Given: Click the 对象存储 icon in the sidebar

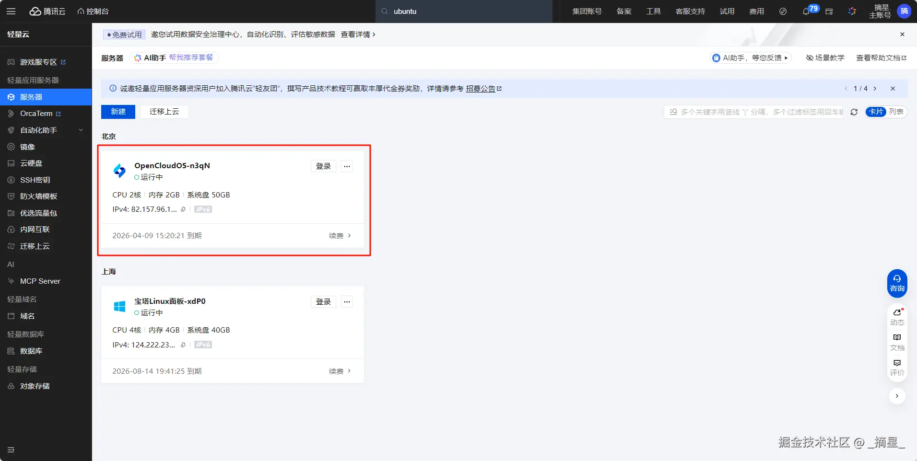Looking at the screenshot, I should 11,386.
